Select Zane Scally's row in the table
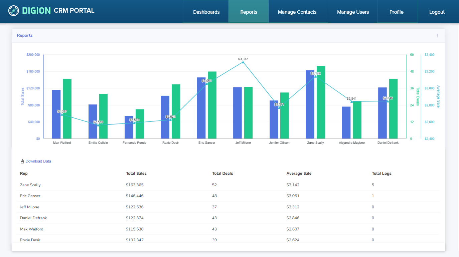 (134, 185)
